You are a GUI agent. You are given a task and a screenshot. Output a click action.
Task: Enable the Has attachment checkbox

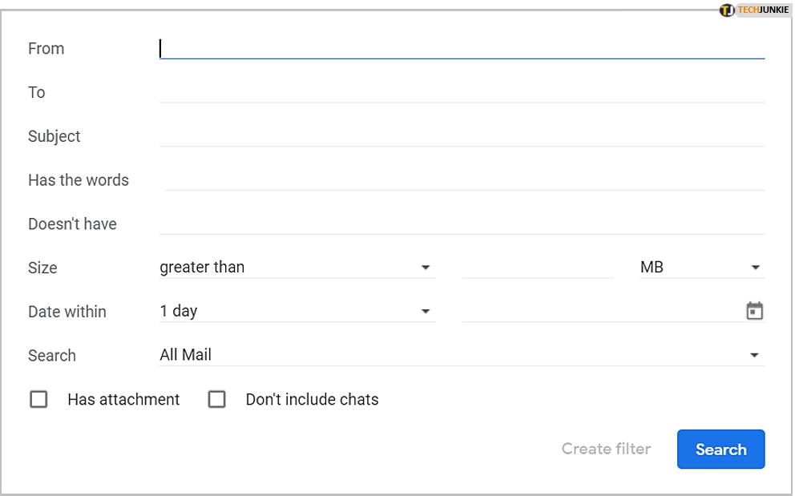[38, 399]
